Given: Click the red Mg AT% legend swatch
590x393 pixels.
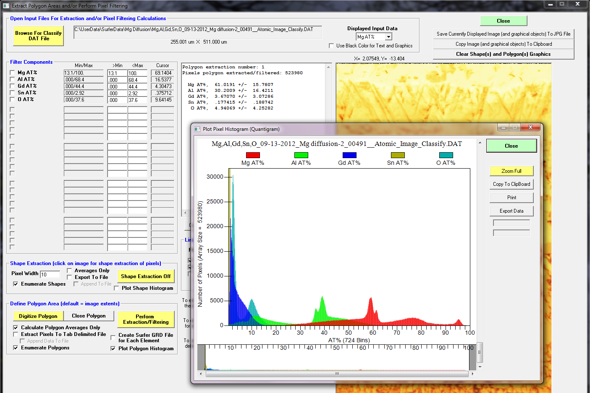Looking at the screenshot, I should click(x=253, y=155).
